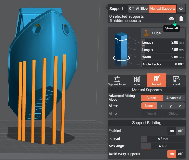189x160 pixels.
Task: Click the second Length value field
Action: (163, 50)
